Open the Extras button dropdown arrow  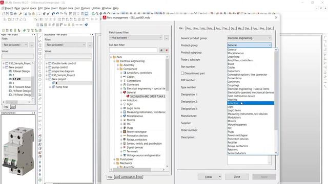pyautogui.click(x=220, y=177)
